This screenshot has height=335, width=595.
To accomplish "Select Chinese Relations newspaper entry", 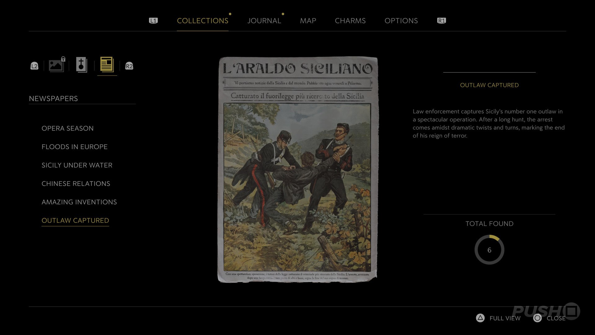I will 76,184.
